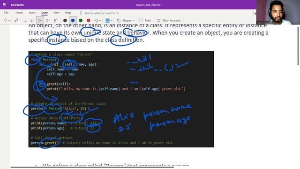Click "person.greet()" in the code

[x=45, y=143]
